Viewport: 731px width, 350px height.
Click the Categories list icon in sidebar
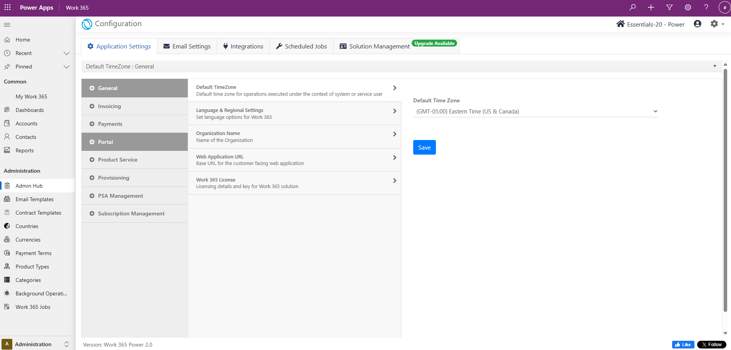pyautogui.click(x=7, y=280)
